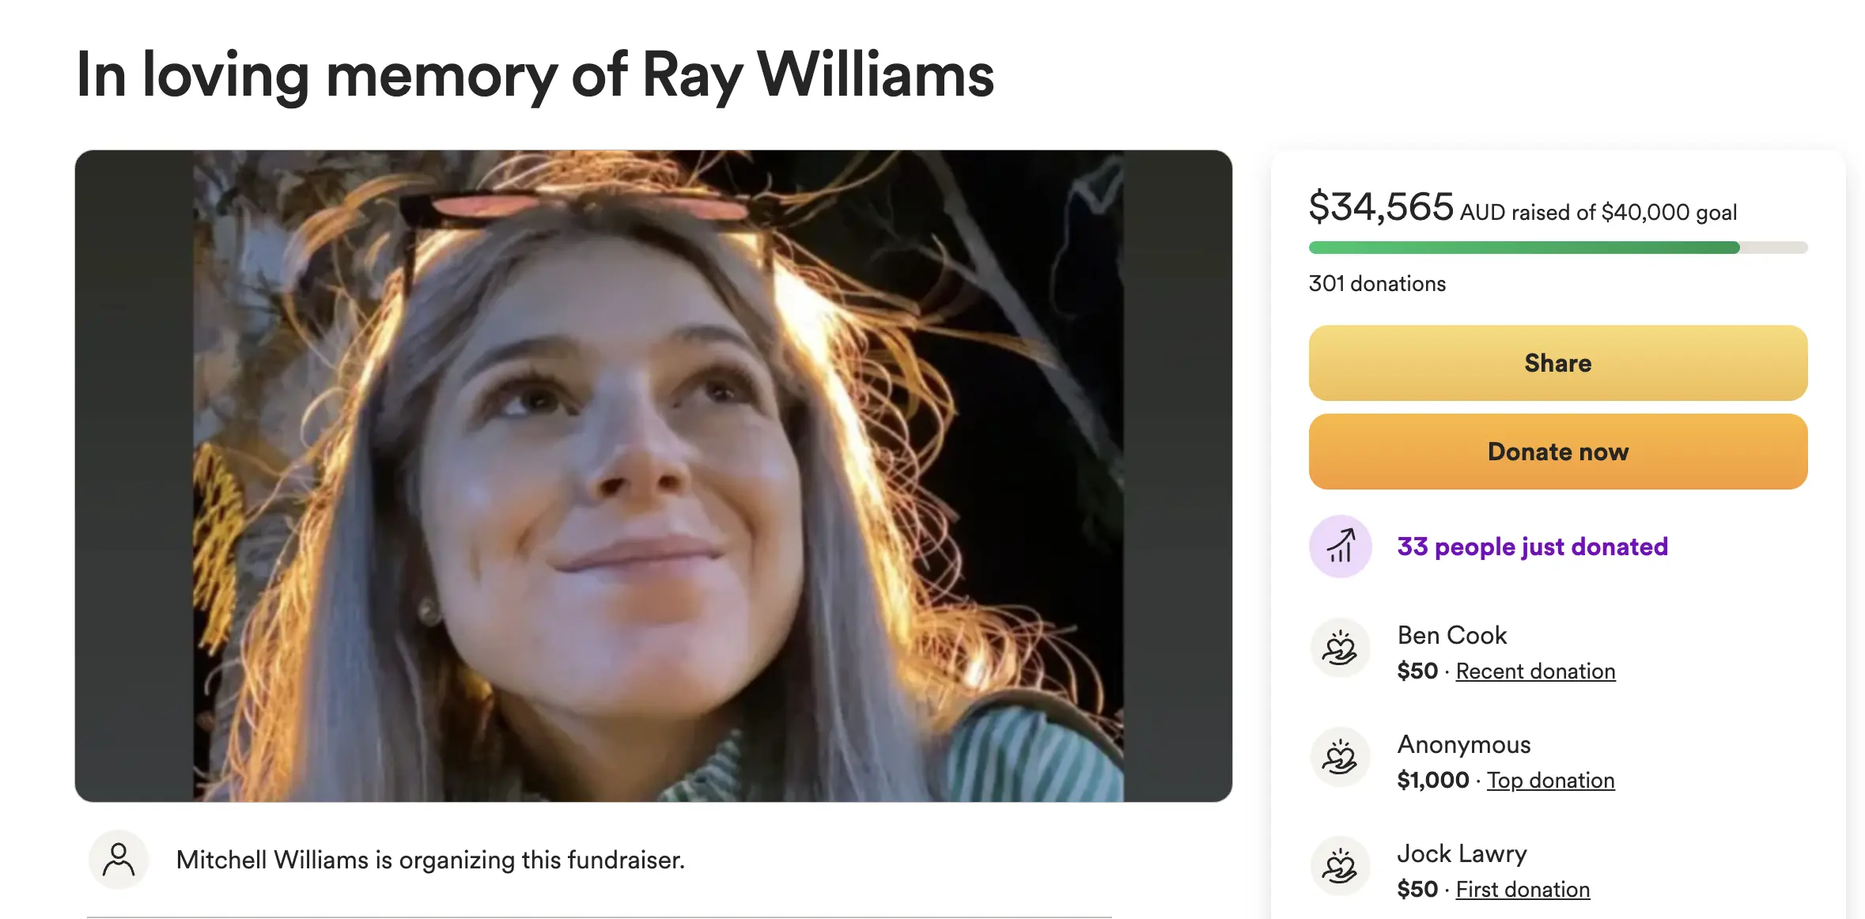Click the fundraising progress bar
This screenshot has width=1865, height=919.
[1557, 248]
